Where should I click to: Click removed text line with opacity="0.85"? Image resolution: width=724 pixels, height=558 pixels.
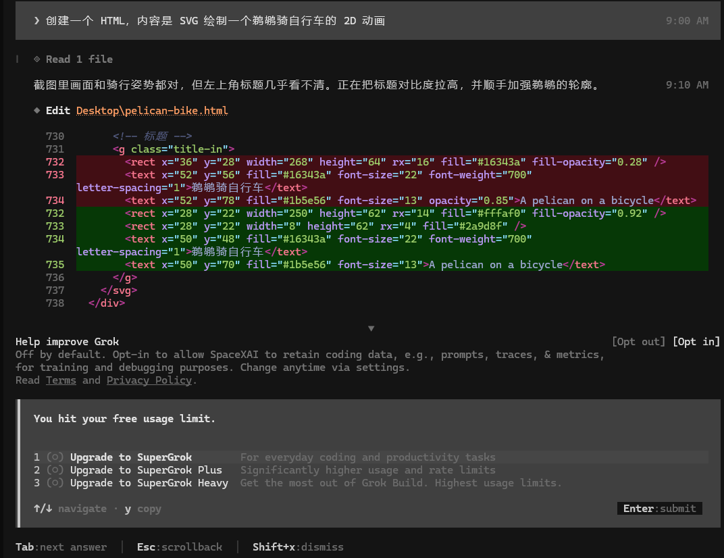[392, 201]
